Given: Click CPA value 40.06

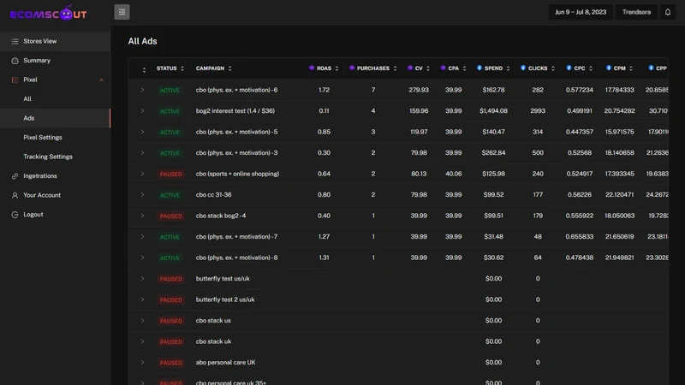Looking at the screenshot, I should 453,174.
